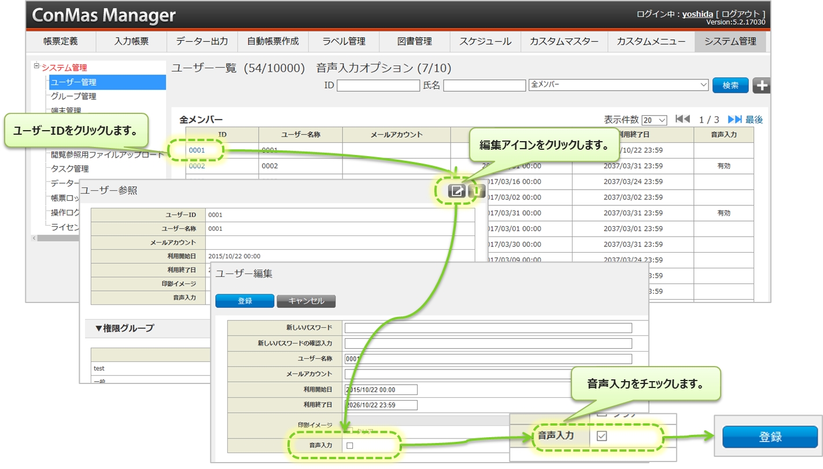Click the edit icon in ユーザー参照 panel

click(457, 191)
